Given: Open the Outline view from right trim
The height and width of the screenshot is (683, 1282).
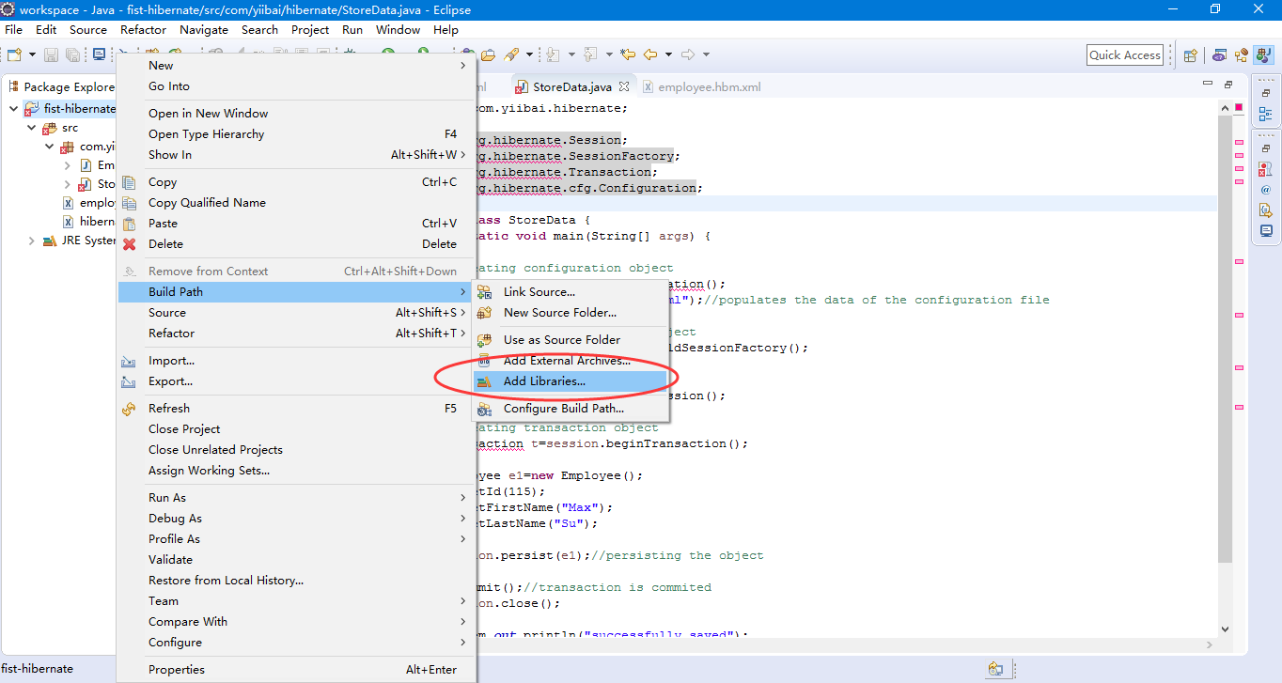Looking at the screenshot, I should pyautogui.click(x=1265, y=114).
